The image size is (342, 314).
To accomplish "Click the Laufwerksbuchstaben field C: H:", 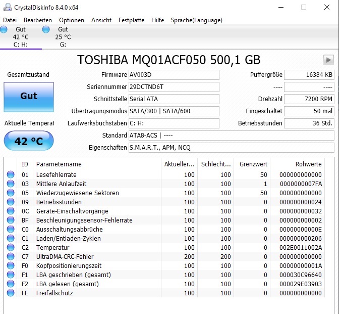I will click(x=174, y=123).
